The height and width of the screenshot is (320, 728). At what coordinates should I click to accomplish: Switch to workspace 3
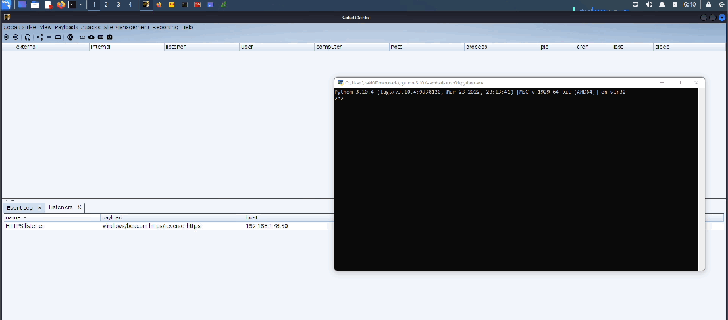(x=118, y=5)
